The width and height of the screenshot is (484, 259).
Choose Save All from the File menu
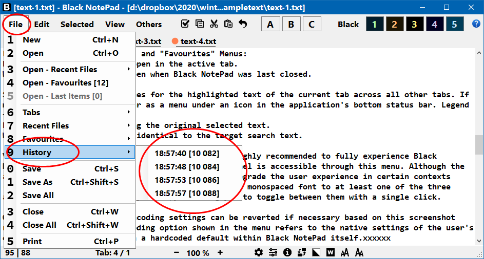(x=70, y=195)
